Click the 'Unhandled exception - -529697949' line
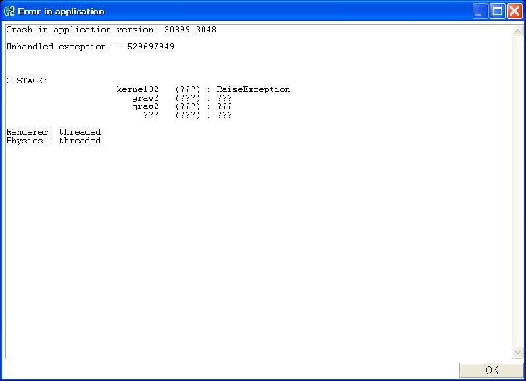Image resolution: width=526 pixels, height=381 pixels. click(90, 47)
